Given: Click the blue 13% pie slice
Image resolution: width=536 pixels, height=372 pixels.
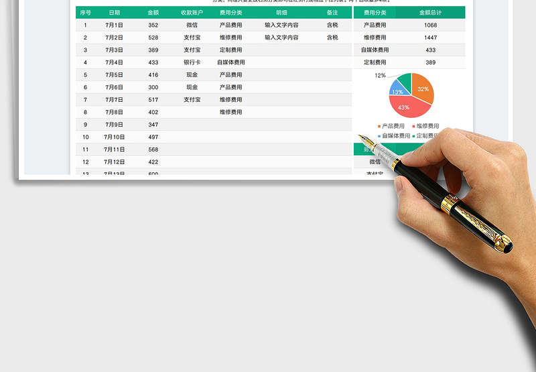Looking at the screenshot, I should pos(398,91).
